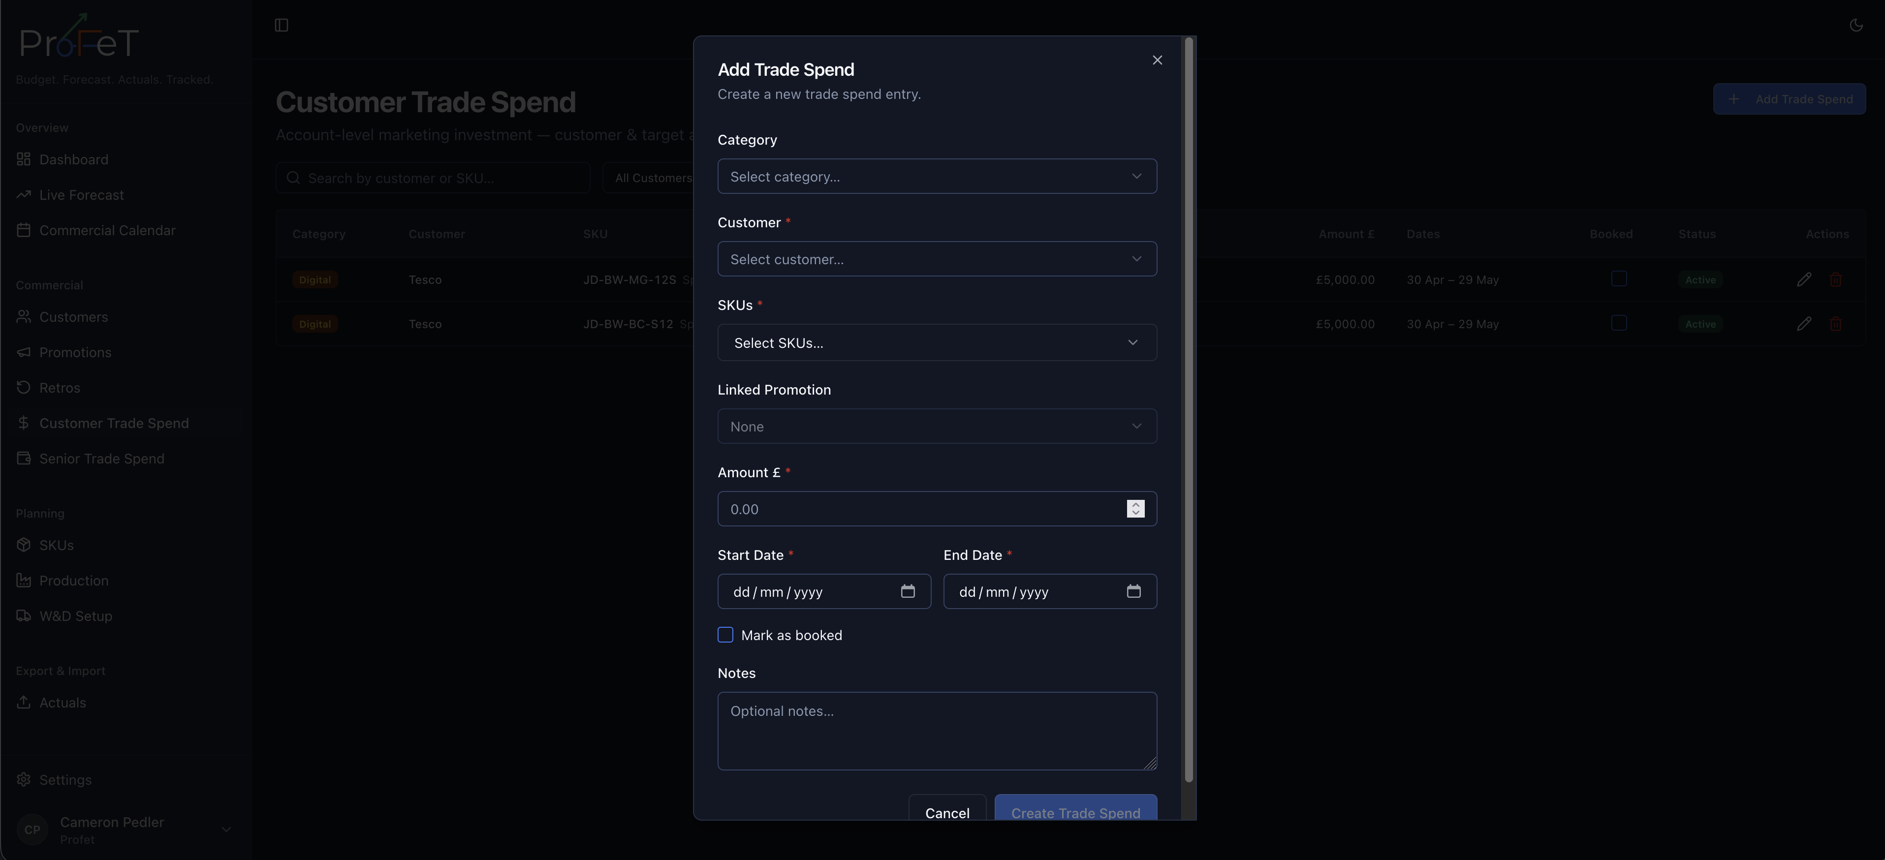Toggle the sidebar panel icon
This screenshot has width=1885, height=860.
click(x=281, y=26)
